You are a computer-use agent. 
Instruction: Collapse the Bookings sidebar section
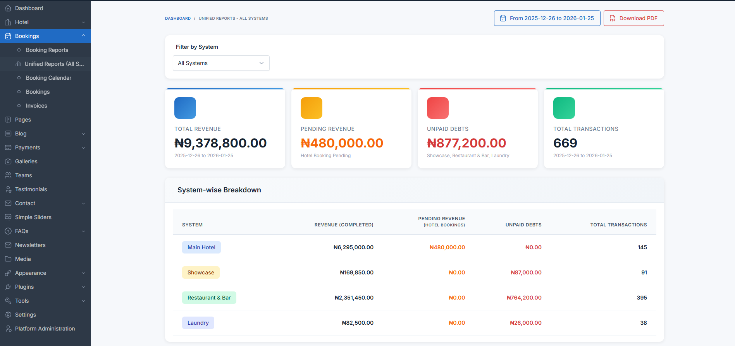(x=83, y=36)
